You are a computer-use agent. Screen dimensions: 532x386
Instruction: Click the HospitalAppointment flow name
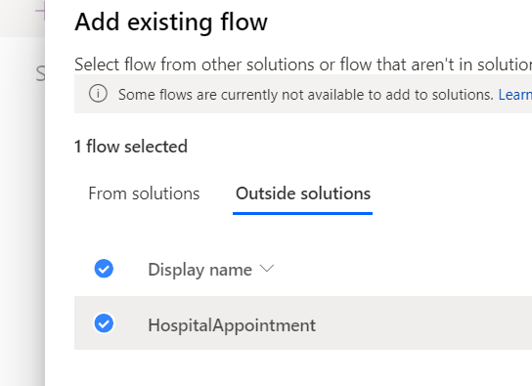tap(232, 325)
